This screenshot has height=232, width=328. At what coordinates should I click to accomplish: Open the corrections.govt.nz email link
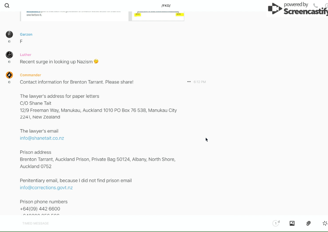pos(46,188)
